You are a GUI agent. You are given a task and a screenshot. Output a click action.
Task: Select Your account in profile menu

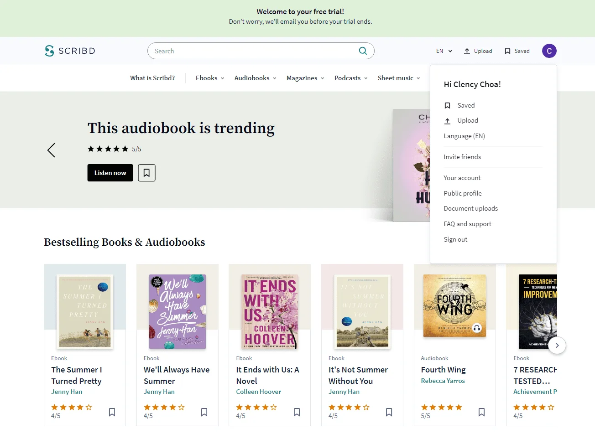(462, 178)
